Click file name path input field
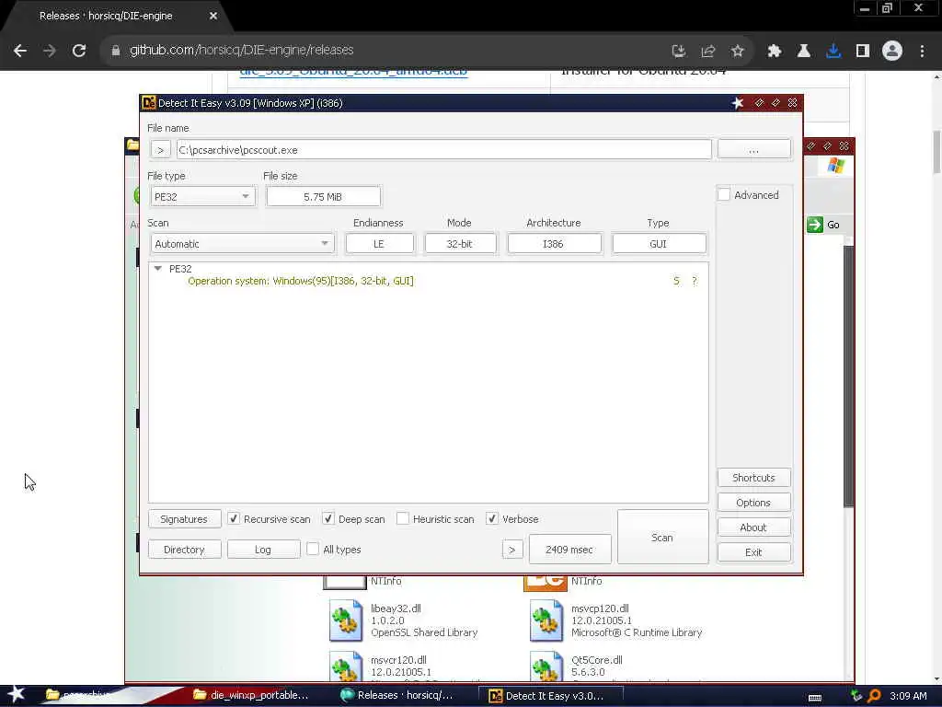 point(444,150)
